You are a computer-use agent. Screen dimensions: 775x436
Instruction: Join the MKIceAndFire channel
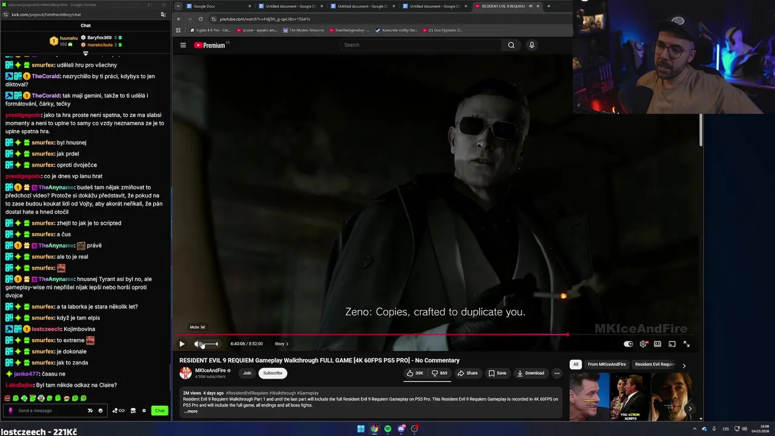coord(247,373)
